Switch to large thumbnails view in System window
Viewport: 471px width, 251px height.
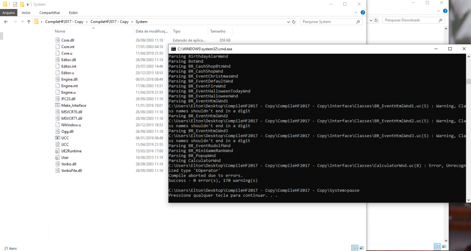[361, 248]
